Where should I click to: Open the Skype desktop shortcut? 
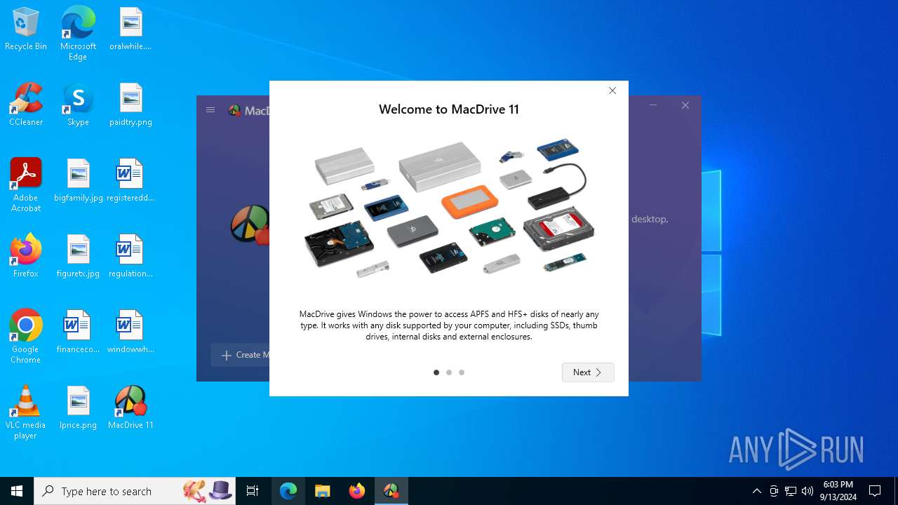(x=78, y=105)
